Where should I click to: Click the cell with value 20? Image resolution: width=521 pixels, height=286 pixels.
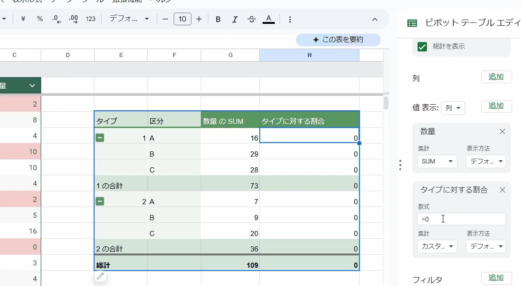coord(230,231)
